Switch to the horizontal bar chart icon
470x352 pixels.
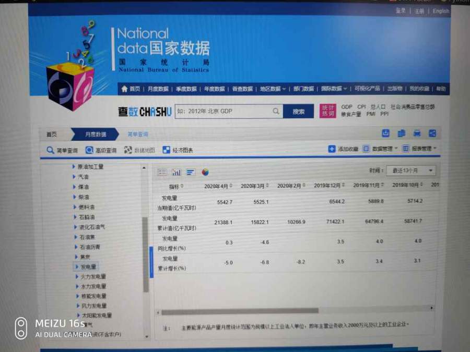pos(190,172)
